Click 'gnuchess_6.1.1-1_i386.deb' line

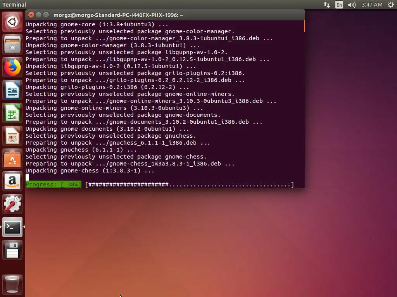click(x=118, y=143)
